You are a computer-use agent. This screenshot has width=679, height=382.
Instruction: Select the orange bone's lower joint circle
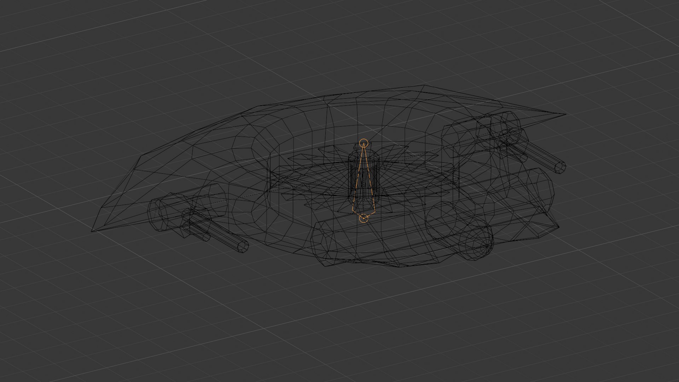[364, 219]
